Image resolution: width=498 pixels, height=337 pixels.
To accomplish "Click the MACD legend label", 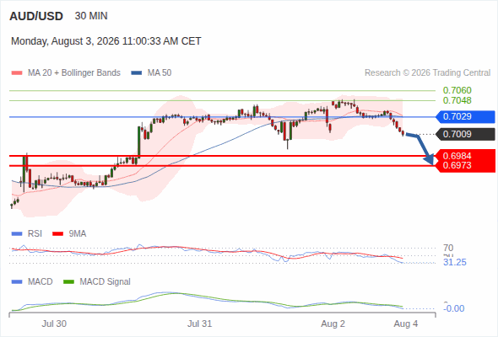I will click(41, 281).
